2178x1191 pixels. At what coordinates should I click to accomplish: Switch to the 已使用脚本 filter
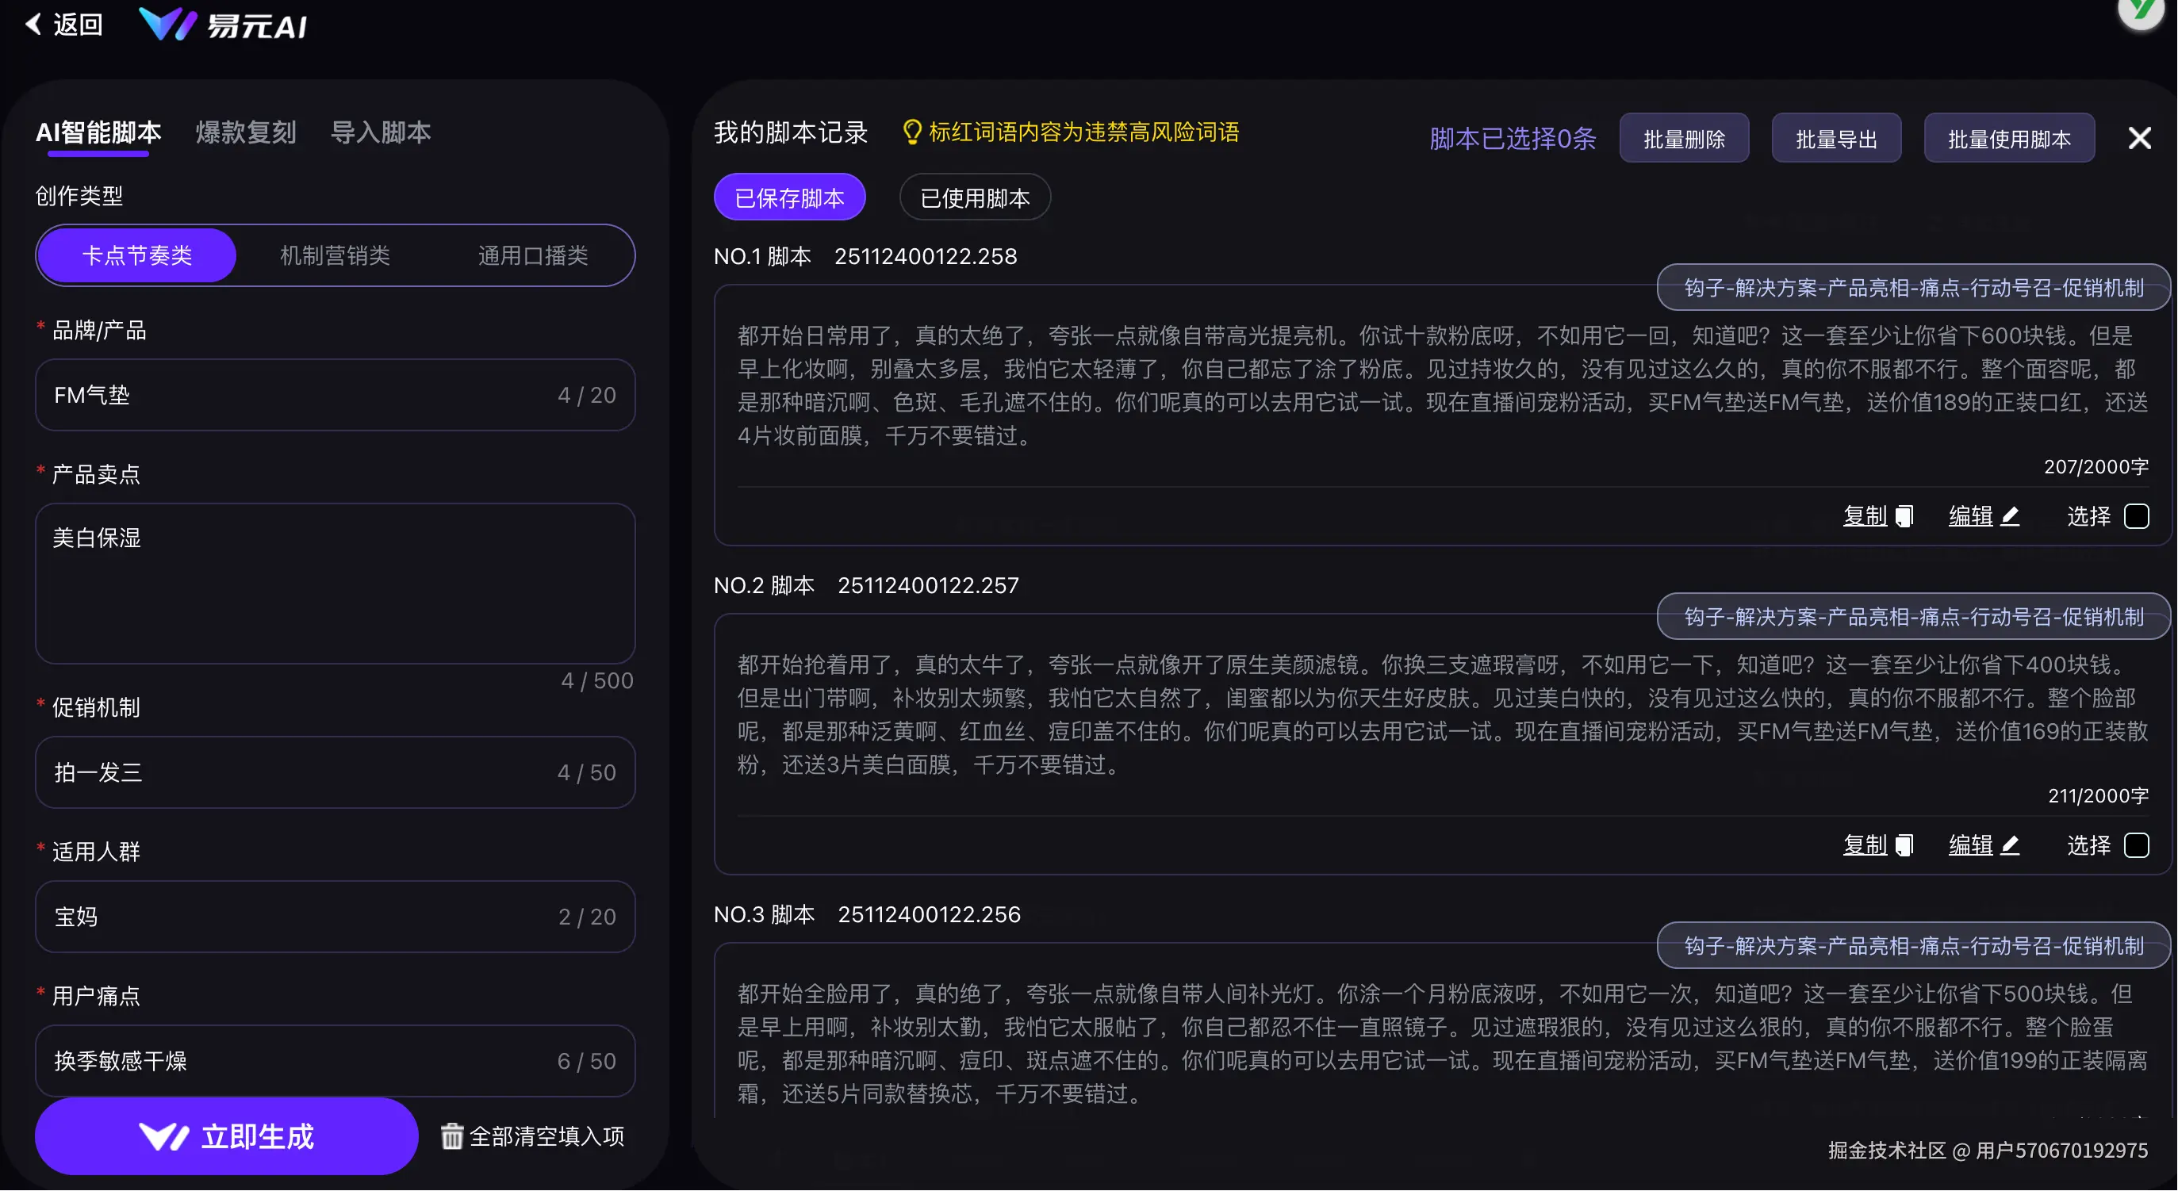click(x=974, y=197)
